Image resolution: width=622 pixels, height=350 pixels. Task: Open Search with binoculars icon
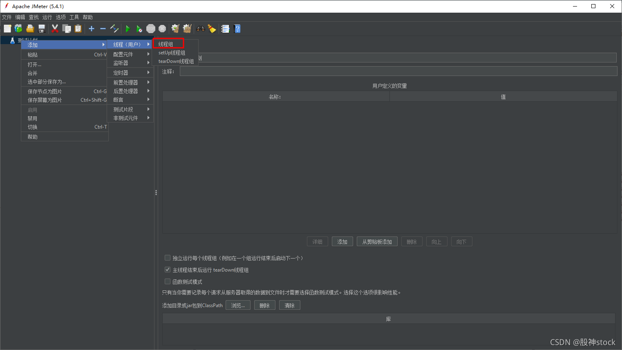pyautogui.click(x=200, y=29)
